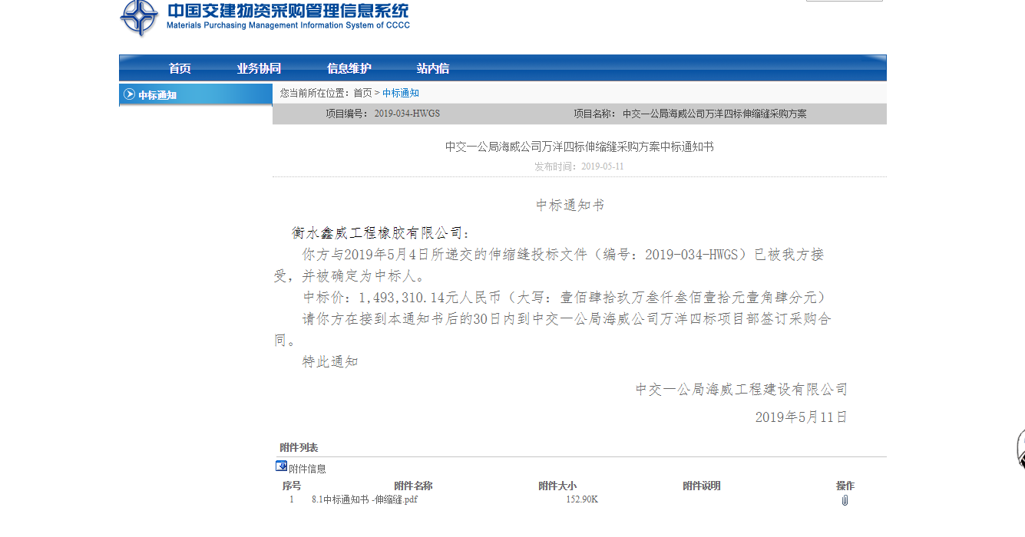
Task: Select 中标通知 in the left sidebar
Action: point(157,95)
